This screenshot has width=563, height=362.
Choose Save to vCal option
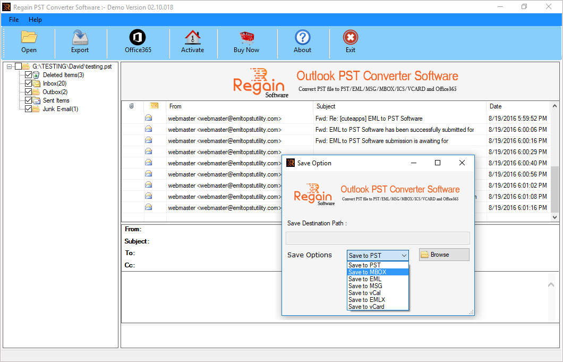378,292
